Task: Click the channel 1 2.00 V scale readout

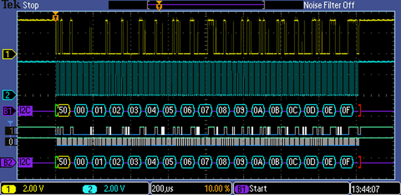Action: 33,189
